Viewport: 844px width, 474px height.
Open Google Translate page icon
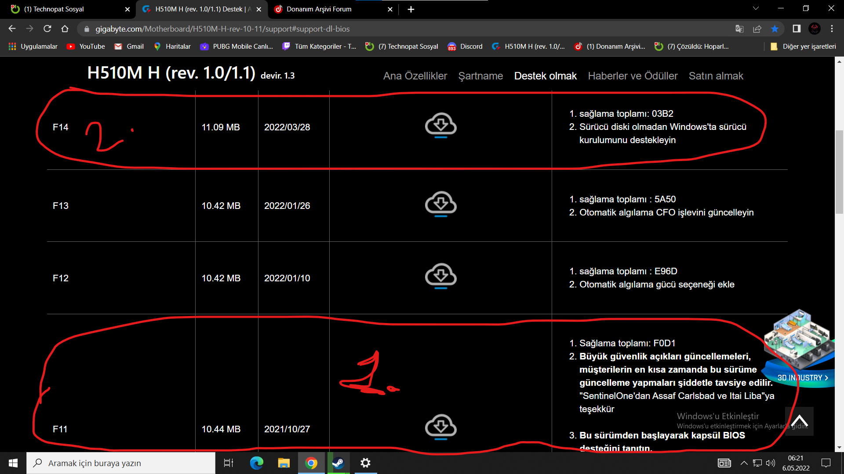[739, 29]
